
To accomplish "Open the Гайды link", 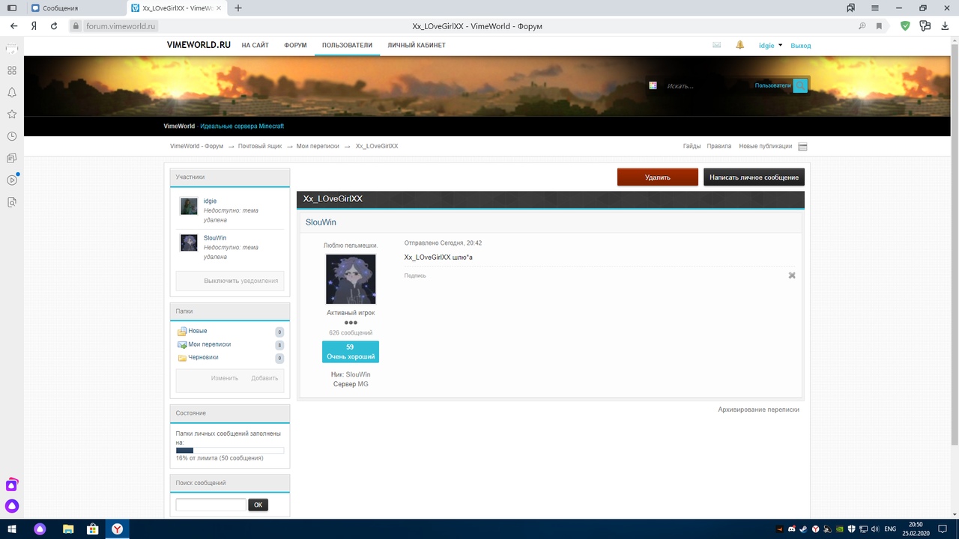I will (x=692, y=147).
